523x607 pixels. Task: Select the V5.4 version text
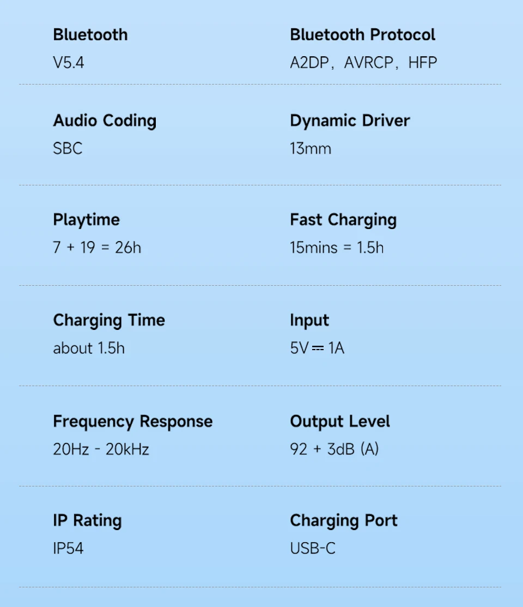69,63
